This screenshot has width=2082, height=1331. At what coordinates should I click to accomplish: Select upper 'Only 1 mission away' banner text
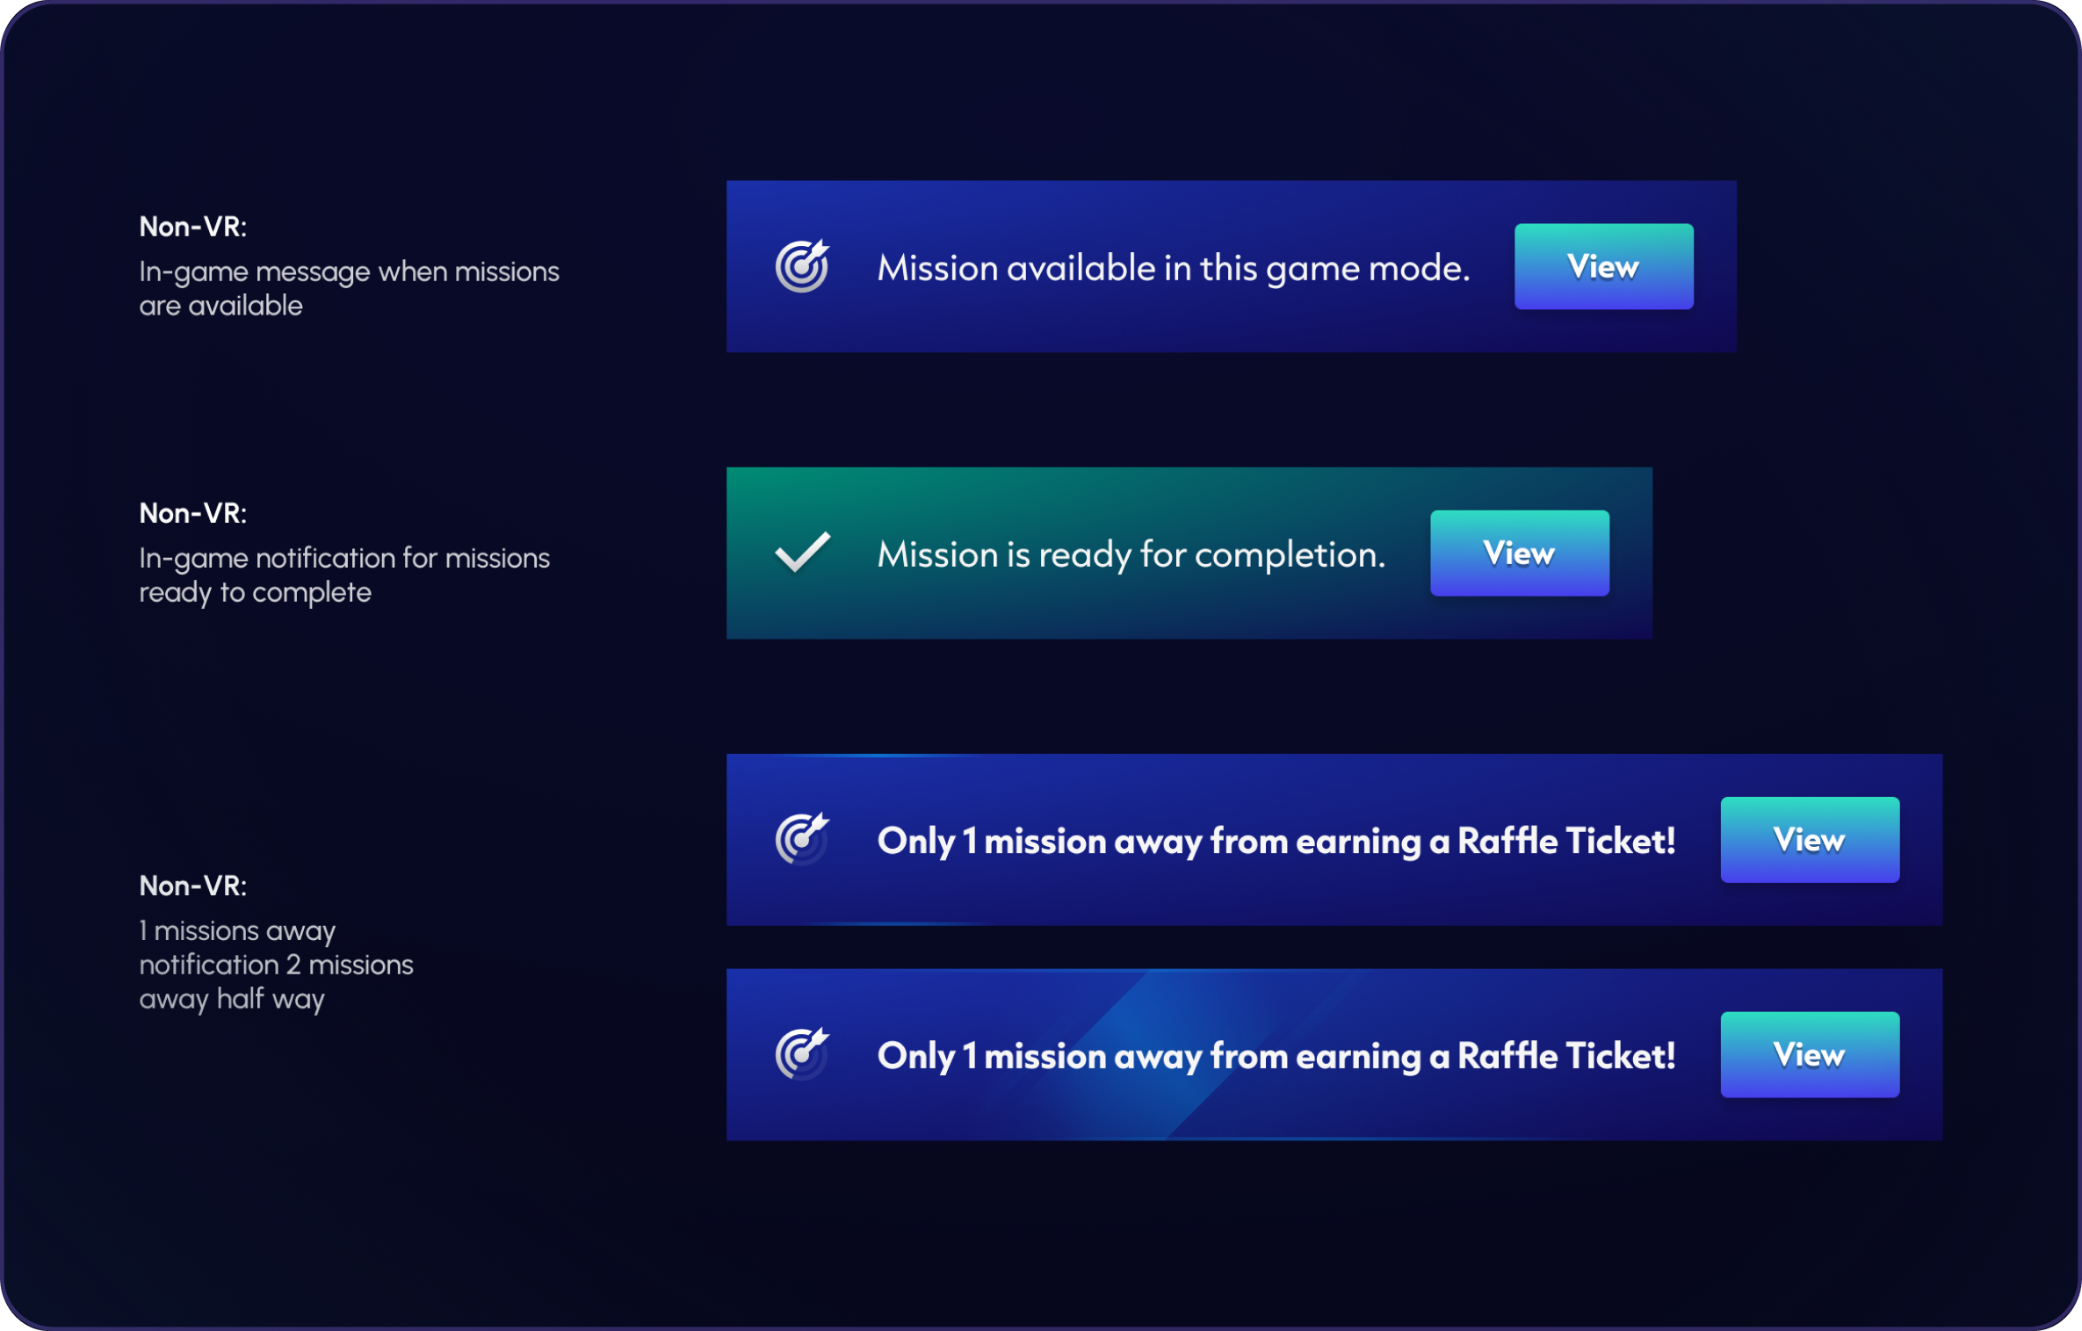pyautogui.click(x=1276, y=841)
